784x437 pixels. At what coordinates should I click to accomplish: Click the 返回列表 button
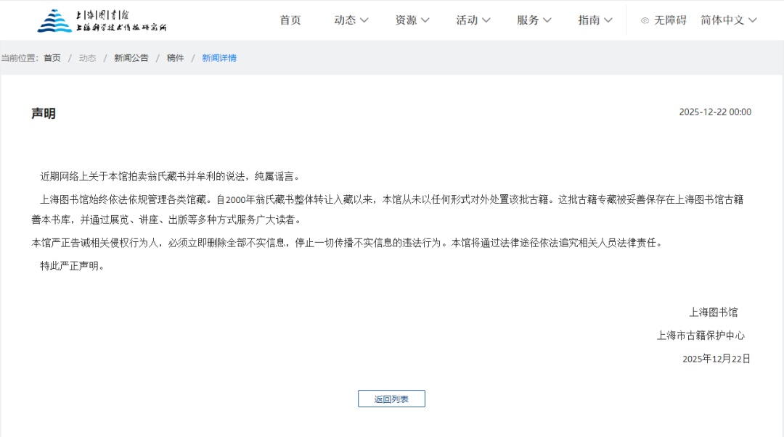(x=391, y=399)
